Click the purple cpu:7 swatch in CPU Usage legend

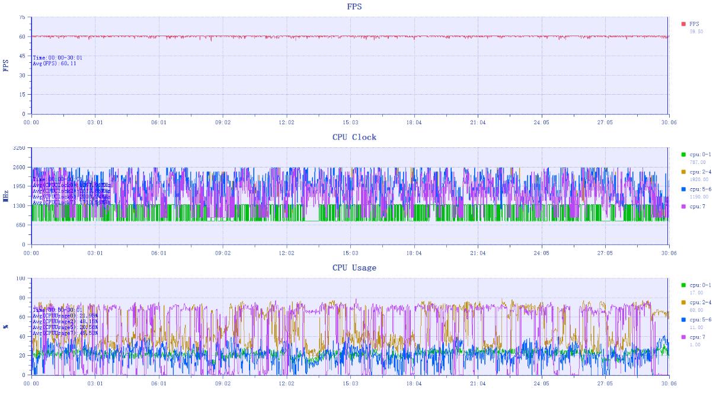(683, 337)
